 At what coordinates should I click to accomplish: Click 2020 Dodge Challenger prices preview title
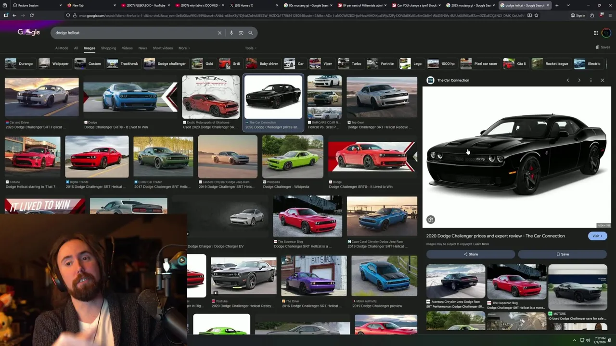(x=495, y=236)
